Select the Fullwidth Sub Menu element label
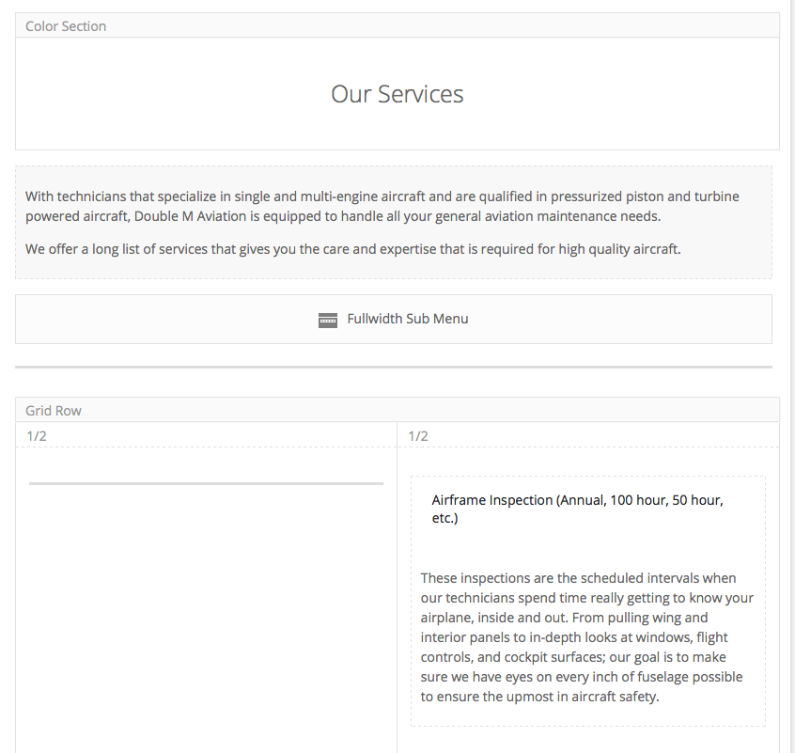This screenshot has width=795, height=753. click(x=408, y=319)
